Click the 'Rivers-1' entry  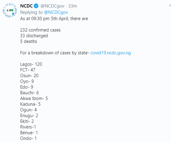pos(28,127)
